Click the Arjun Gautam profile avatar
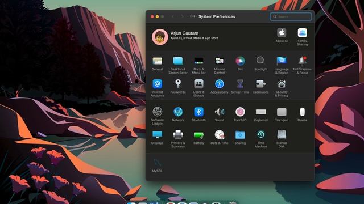The width and height of the screenshot is (364, 204). tap(160, 37)
